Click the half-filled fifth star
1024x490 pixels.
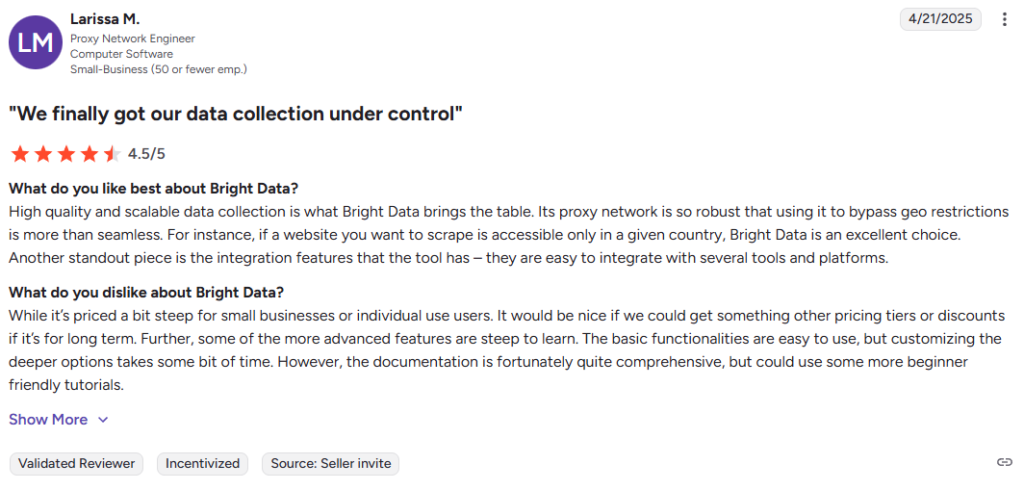(112, 154)
